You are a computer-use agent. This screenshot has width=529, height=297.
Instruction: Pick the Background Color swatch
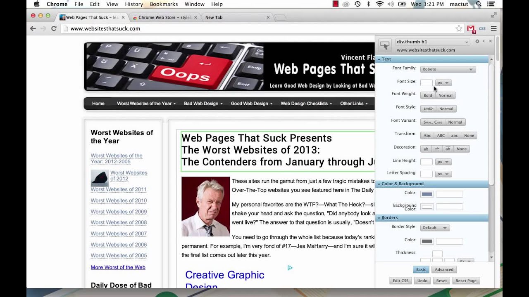click(x=427, y=207)
